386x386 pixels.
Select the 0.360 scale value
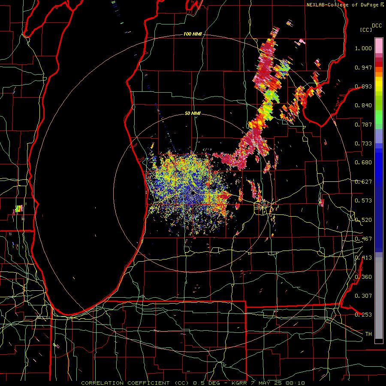[363, 277]
